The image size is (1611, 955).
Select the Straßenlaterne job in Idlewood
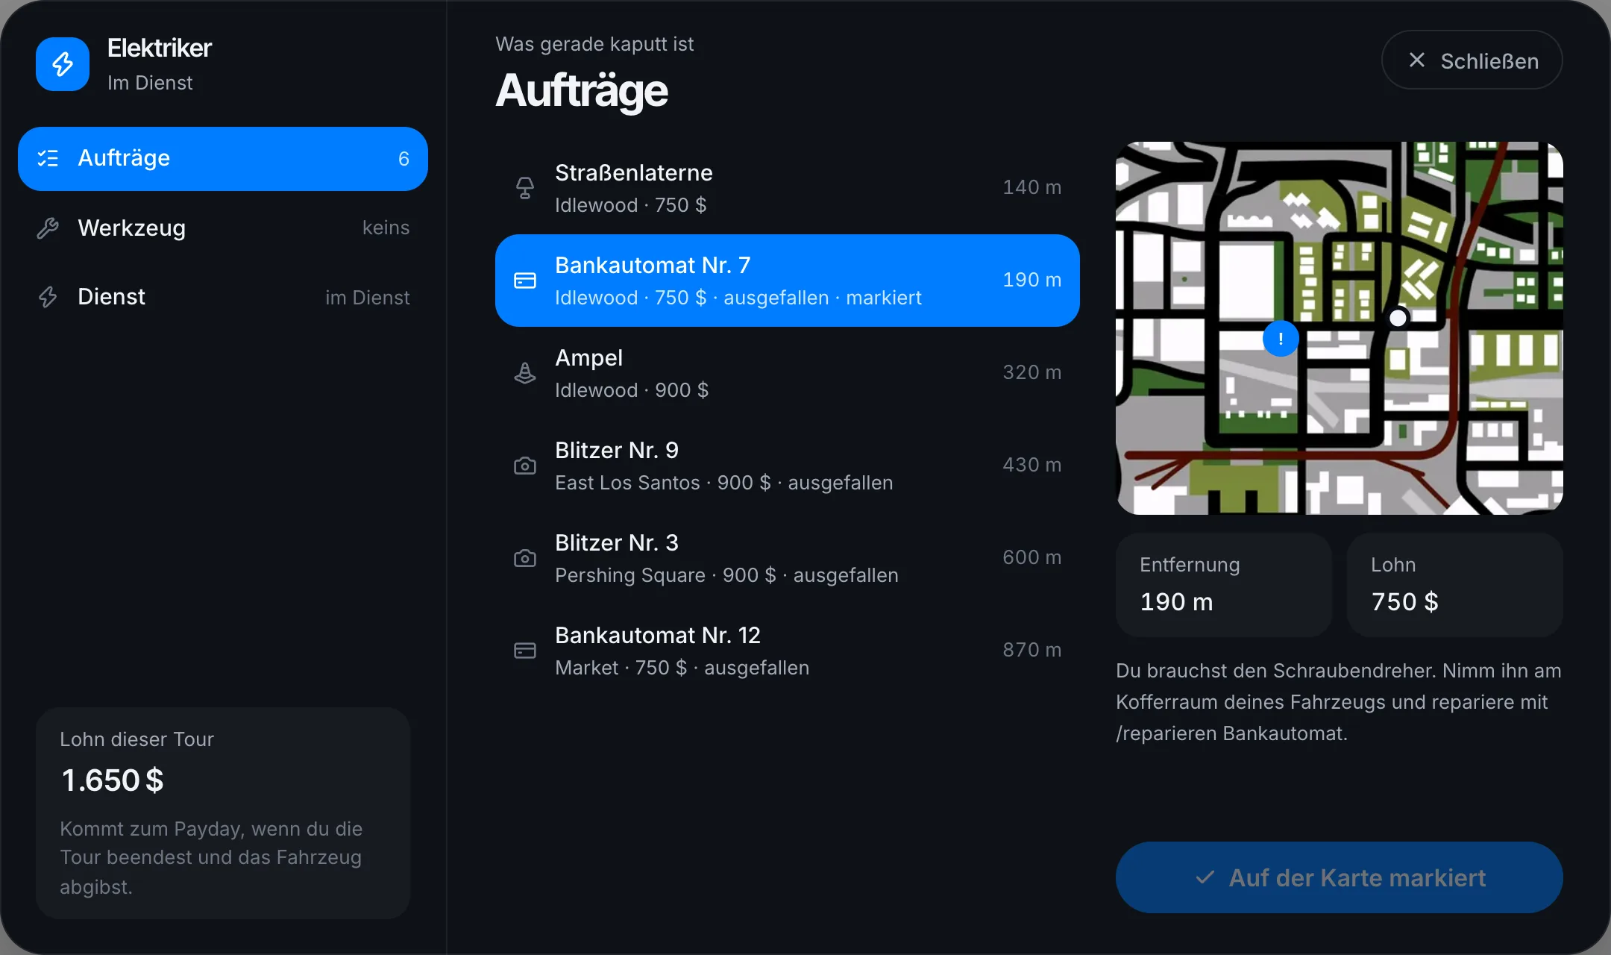(788, 188)
